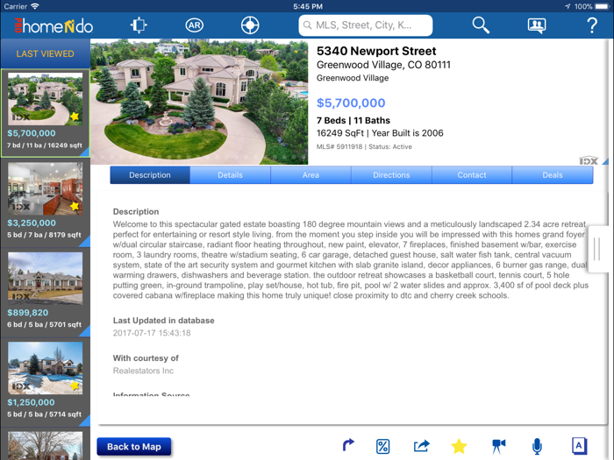
Task: Tap the 5:45 PM clock
Action: tap(308, 6)
